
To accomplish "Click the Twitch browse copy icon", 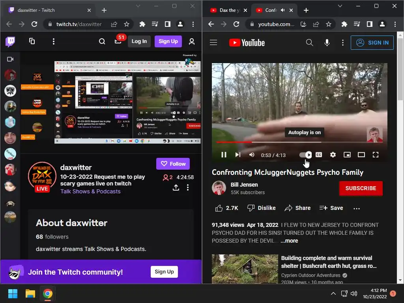I will pos(32,41).
